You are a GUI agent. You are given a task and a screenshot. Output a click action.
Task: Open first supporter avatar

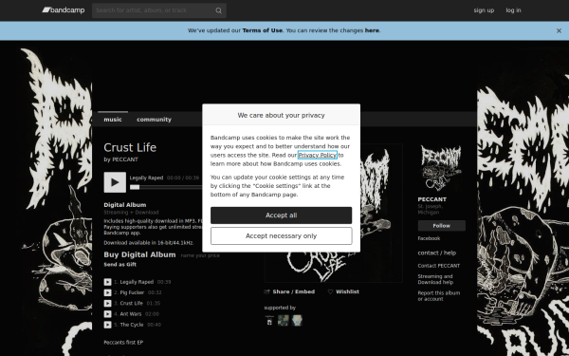269,321
